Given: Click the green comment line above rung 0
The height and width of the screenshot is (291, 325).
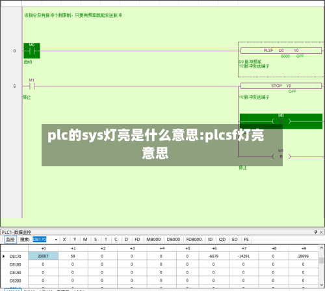Looking at the screenshot, I should click(x=73, y=15).
